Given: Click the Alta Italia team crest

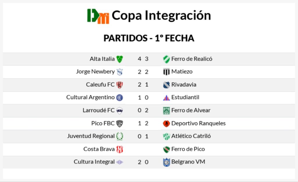Looking at the screenshot, I should click(119, 59).
